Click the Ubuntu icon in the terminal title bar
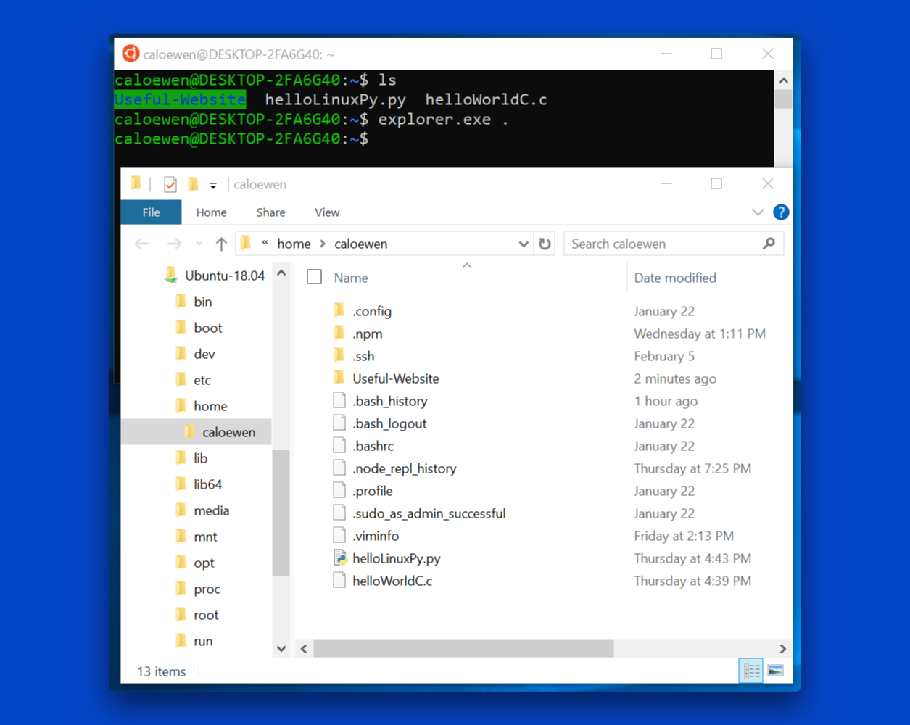 [x=130, y=54]
